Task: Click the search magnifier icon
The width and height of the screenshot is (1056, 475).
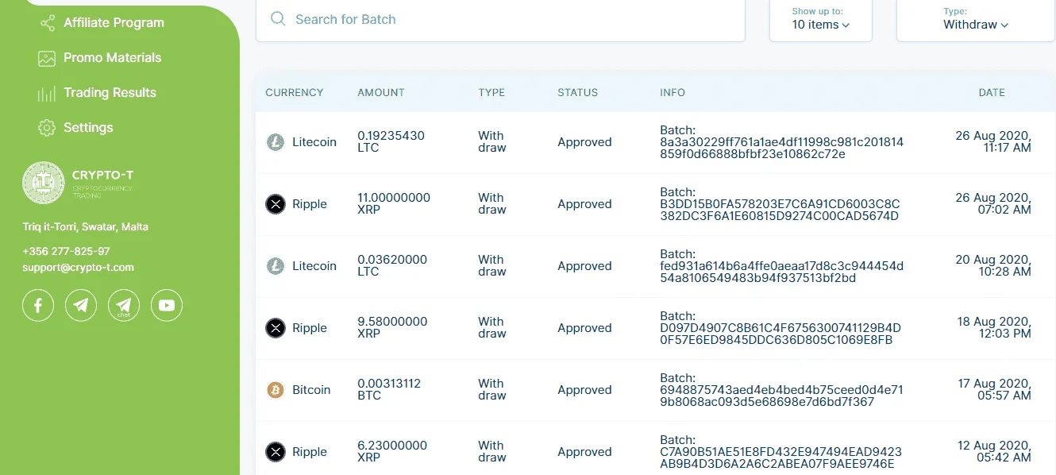Action: [278, 19]
